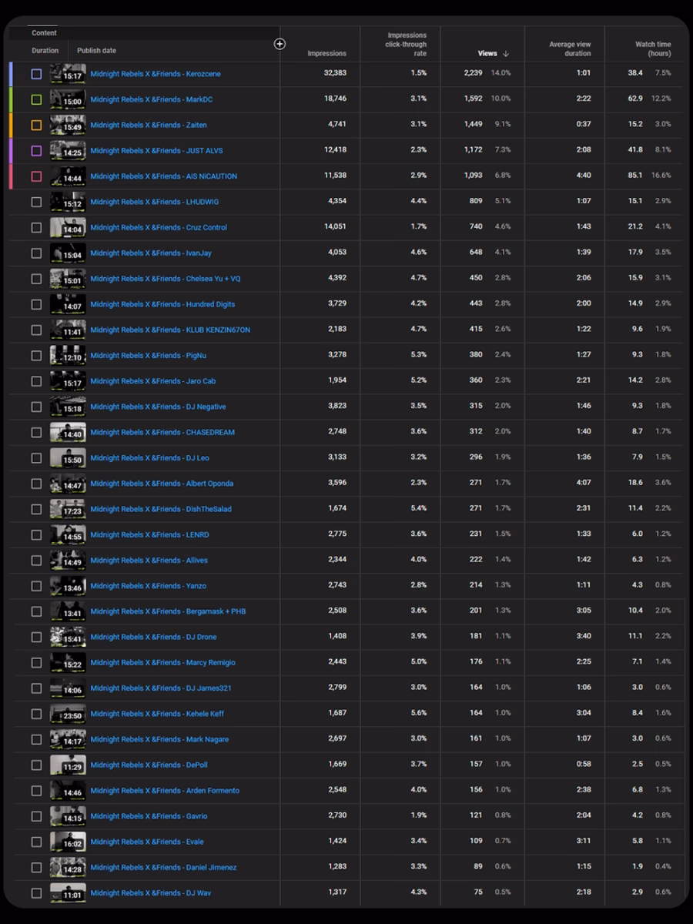693x924 pixels.
Task: Sort by Average view duration header
Action: 570,49
